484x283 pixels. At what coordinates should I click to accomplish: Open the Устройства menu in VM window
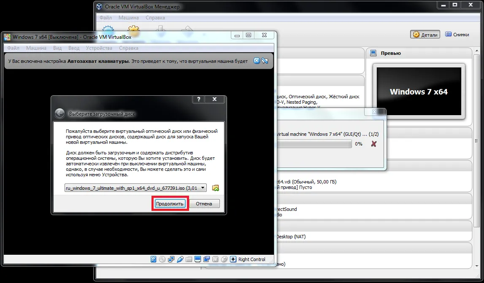(x=99, y=48)
